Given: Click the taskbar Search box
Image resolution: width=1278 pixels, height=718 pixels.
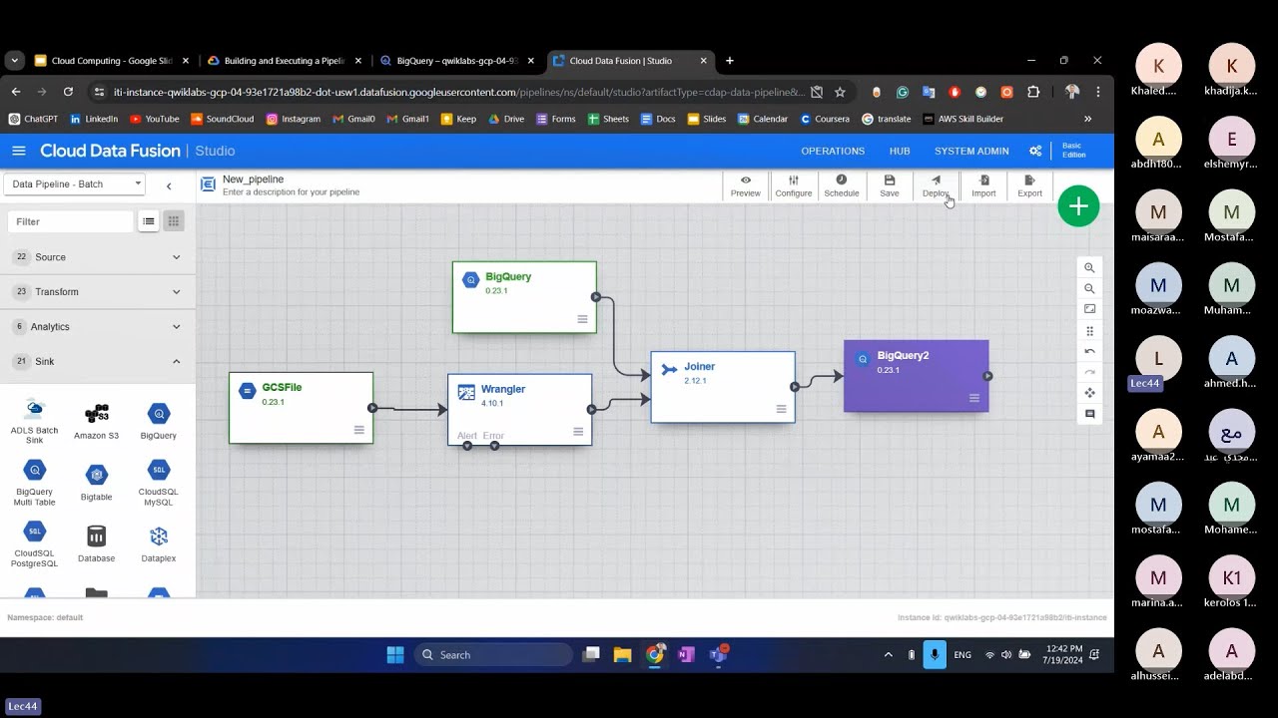Looking at the screenshot, I should click(x=493, y=655).
